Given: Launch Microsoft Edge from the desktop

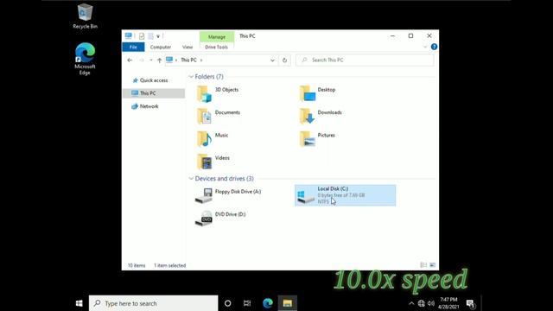Looking at the screenshot, I should point(85,59).
